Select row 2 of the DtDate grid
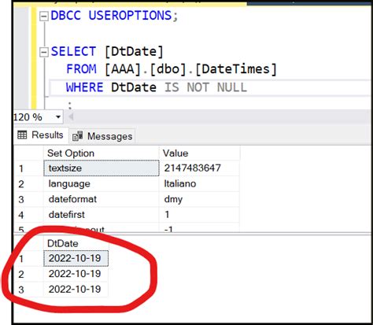Image resolution: width=373 pixels, height=325 pixels. [76, 274]
